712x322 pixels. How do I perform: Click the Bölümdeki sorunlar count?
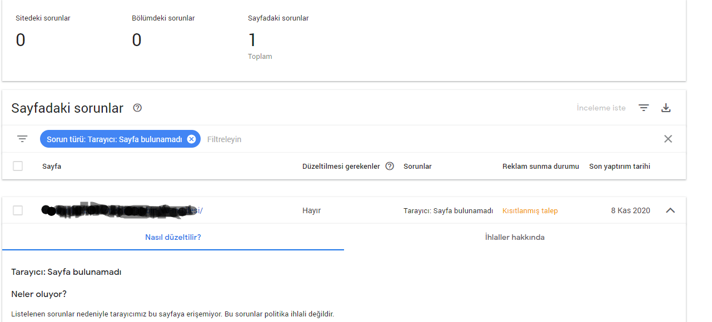tap(137, 40)
